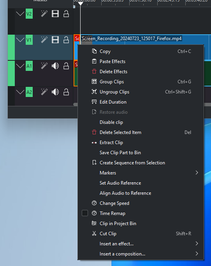
Task: Open effects wand on V1 track
Action: 44,40
